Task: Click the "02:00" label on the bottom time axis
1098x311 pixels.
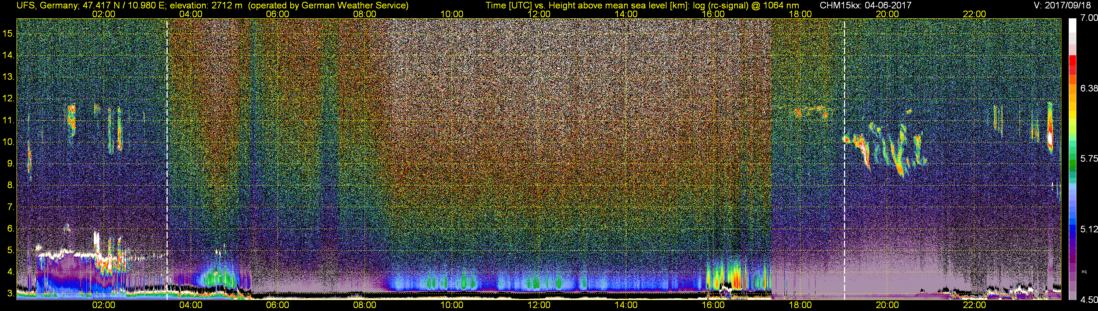Action: click(x=104, y=305)
